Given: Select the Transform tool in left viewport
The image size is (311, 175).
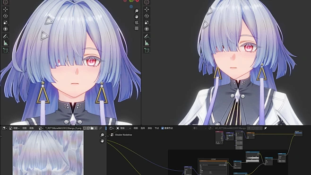Looking at the screenshot, I should (x=5, y=29).
